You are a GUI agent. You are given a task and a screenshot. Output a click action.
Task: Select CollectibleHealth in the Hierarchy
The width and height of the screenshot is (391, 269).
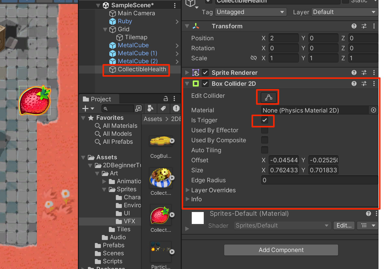(x=142, y=69)
